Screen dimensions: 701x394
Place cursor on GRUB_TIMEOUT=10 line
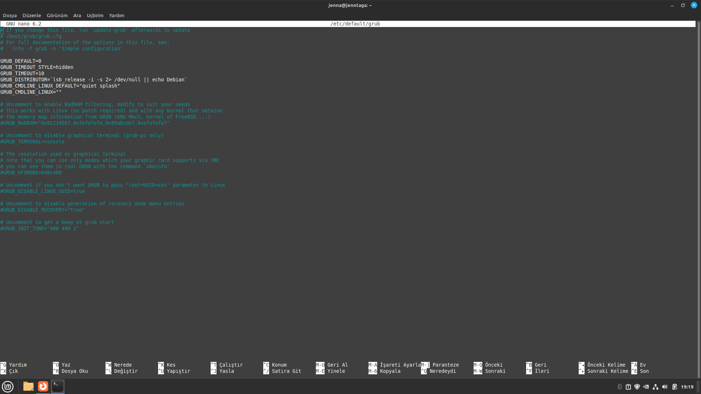tap(22, 73)
